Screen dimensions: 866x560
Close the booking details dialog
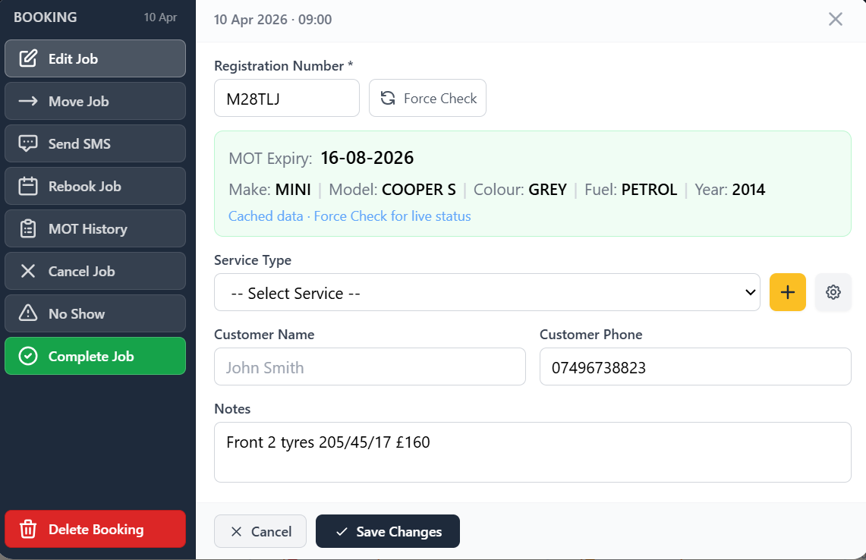(836, 19)
